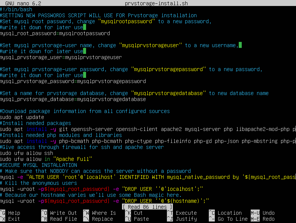296x223 pixels.
Task: Click the 'sudo ufw allow in "Apache Full"' line
Action: point(46,159)
